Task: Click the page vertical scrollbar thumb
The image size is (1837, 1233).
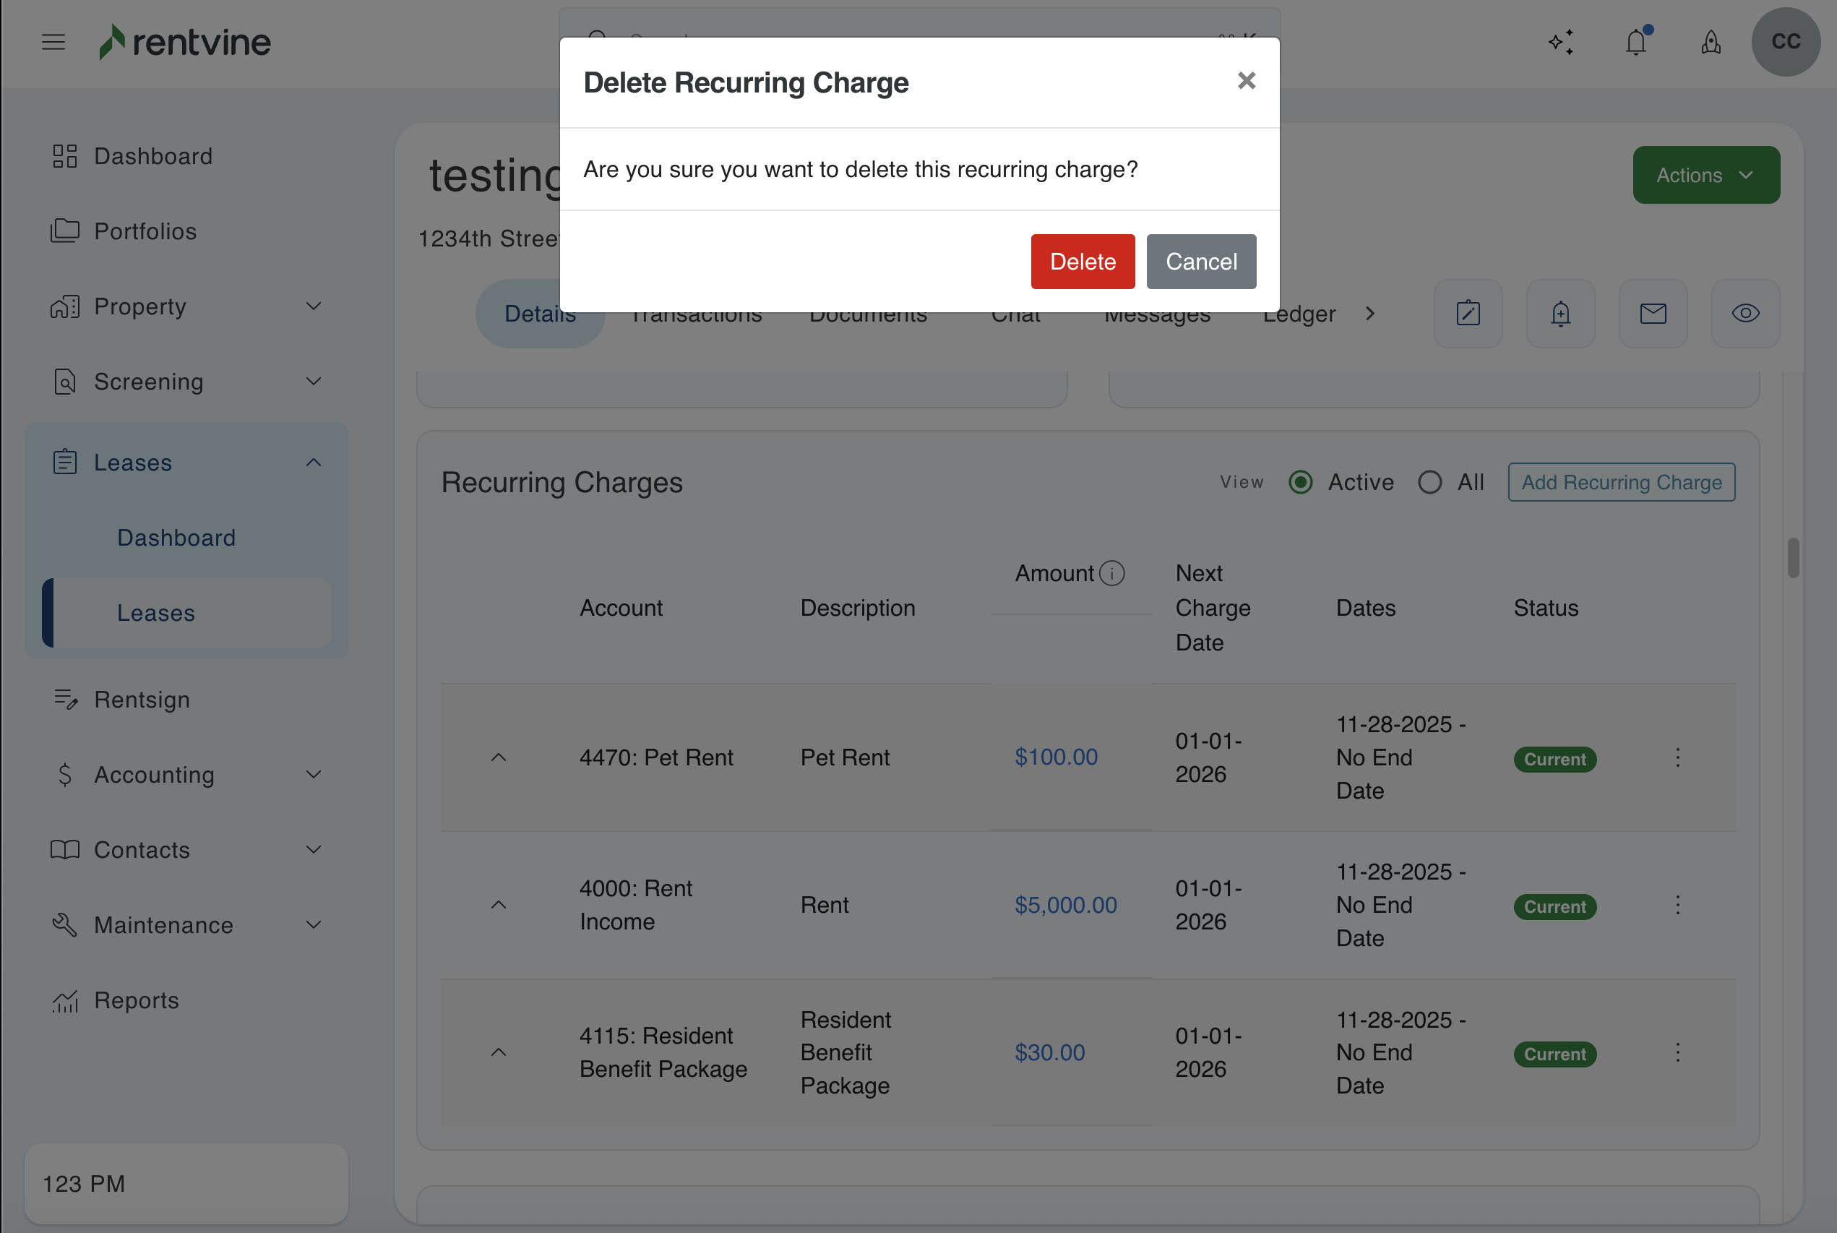Action: coord(1793,557)
